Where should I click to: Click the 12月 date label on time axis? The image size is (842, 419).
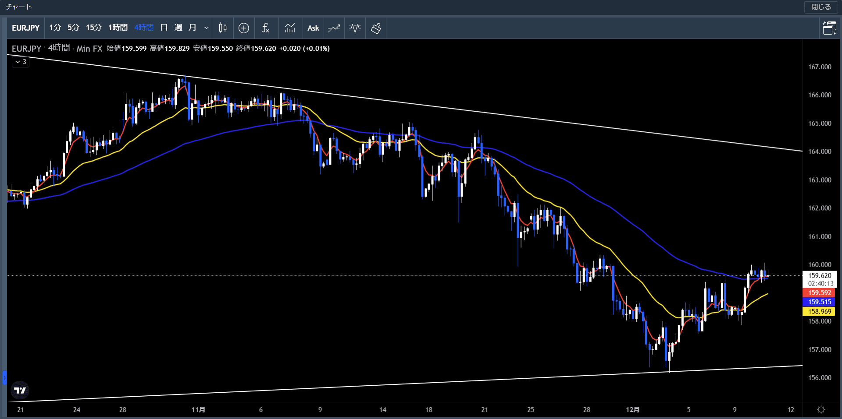click(x=632, y=409)
